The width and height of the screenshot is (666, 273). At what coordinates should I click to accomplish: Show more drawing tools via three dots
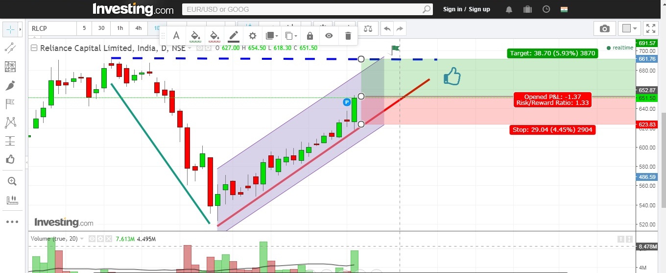click(x=12, y=222)
